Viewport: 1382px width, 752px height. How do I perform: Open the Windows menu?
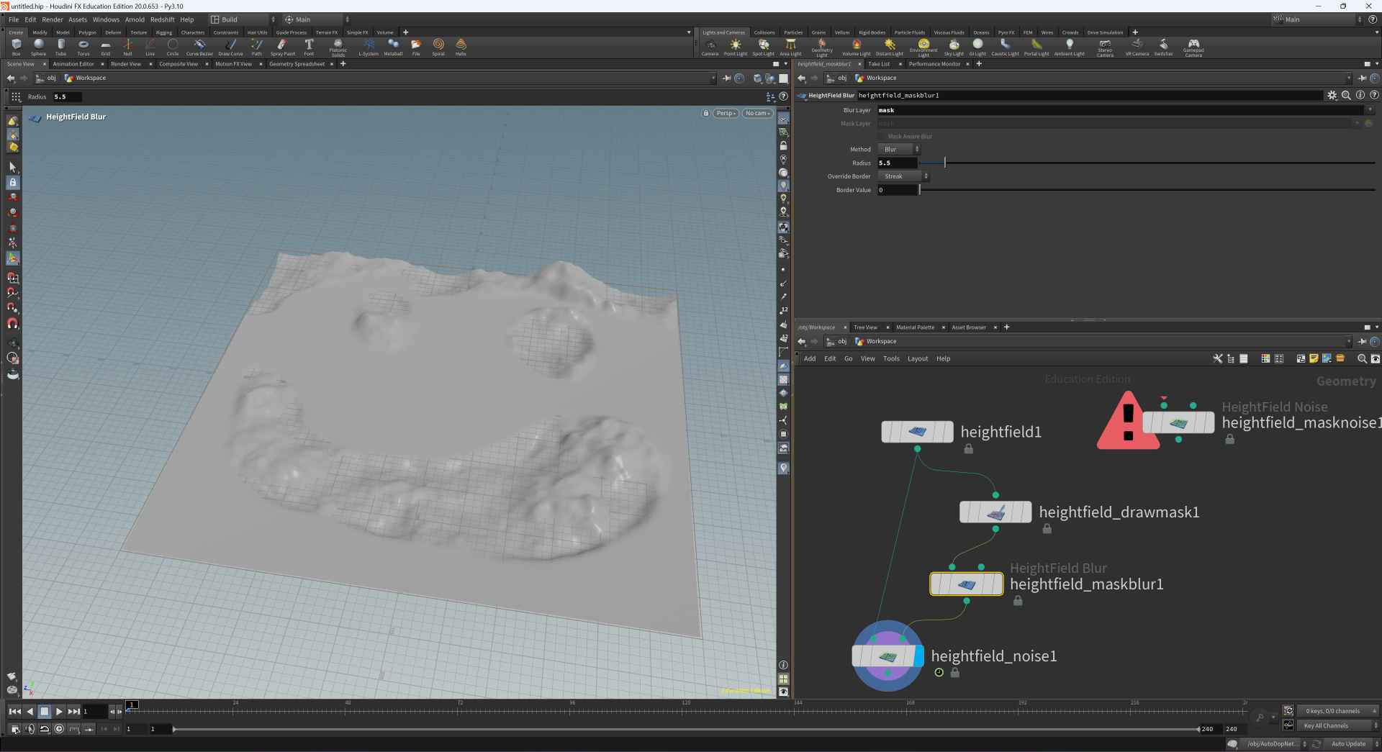(106, 19)
